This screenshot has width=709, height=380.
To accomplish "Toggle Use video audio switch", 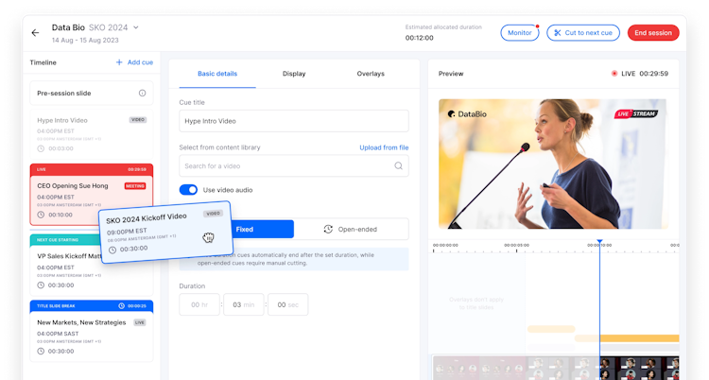I will (188, 190).
